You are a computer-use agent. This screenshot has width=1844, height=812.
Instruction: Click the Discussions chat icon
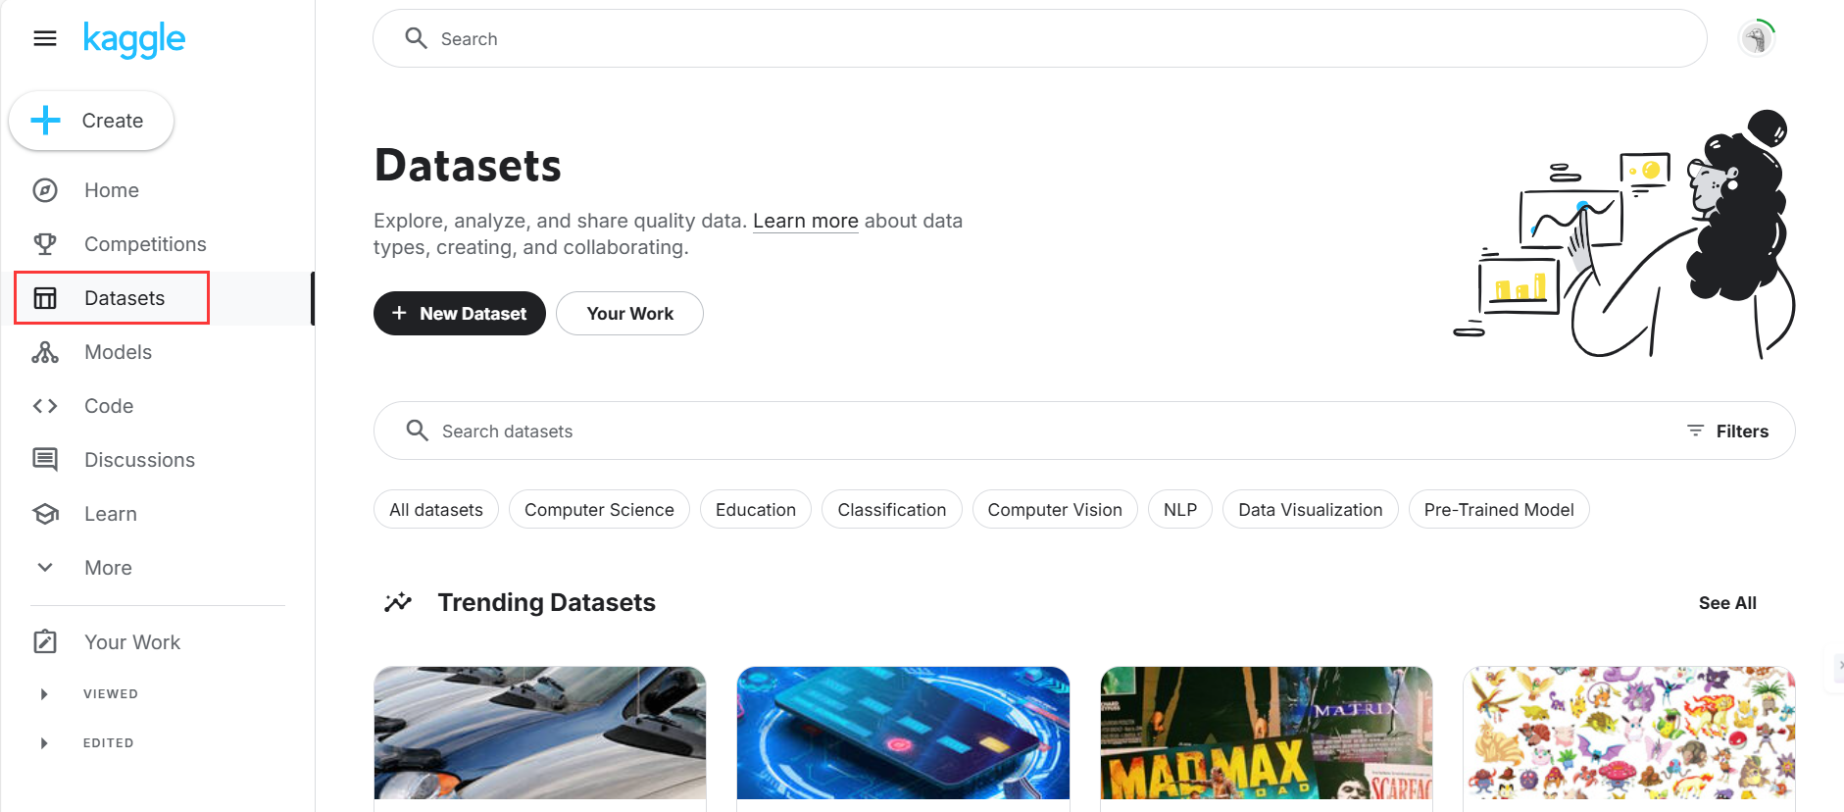pos(45,460)
